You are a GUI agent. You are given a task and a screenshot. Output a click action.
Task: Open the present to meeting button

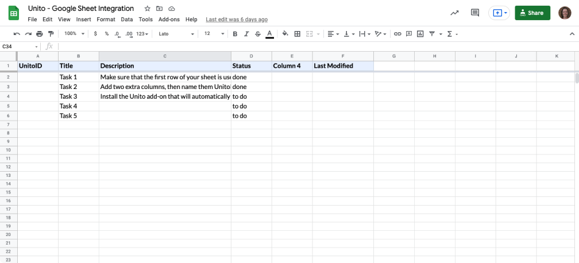[499, 13]
